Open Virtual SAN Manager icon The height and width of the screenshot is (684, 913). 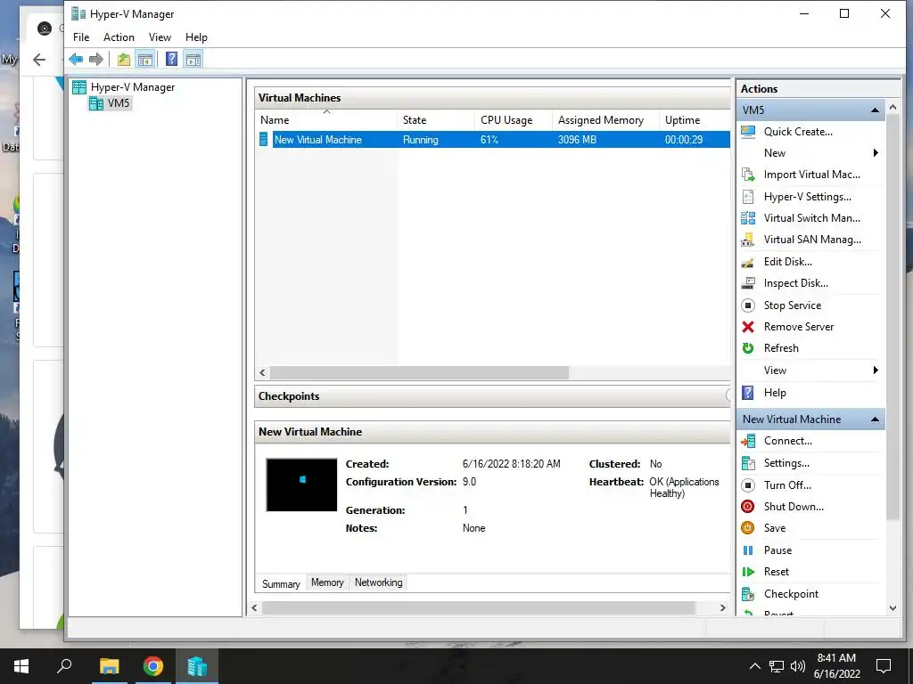(748, 240)
